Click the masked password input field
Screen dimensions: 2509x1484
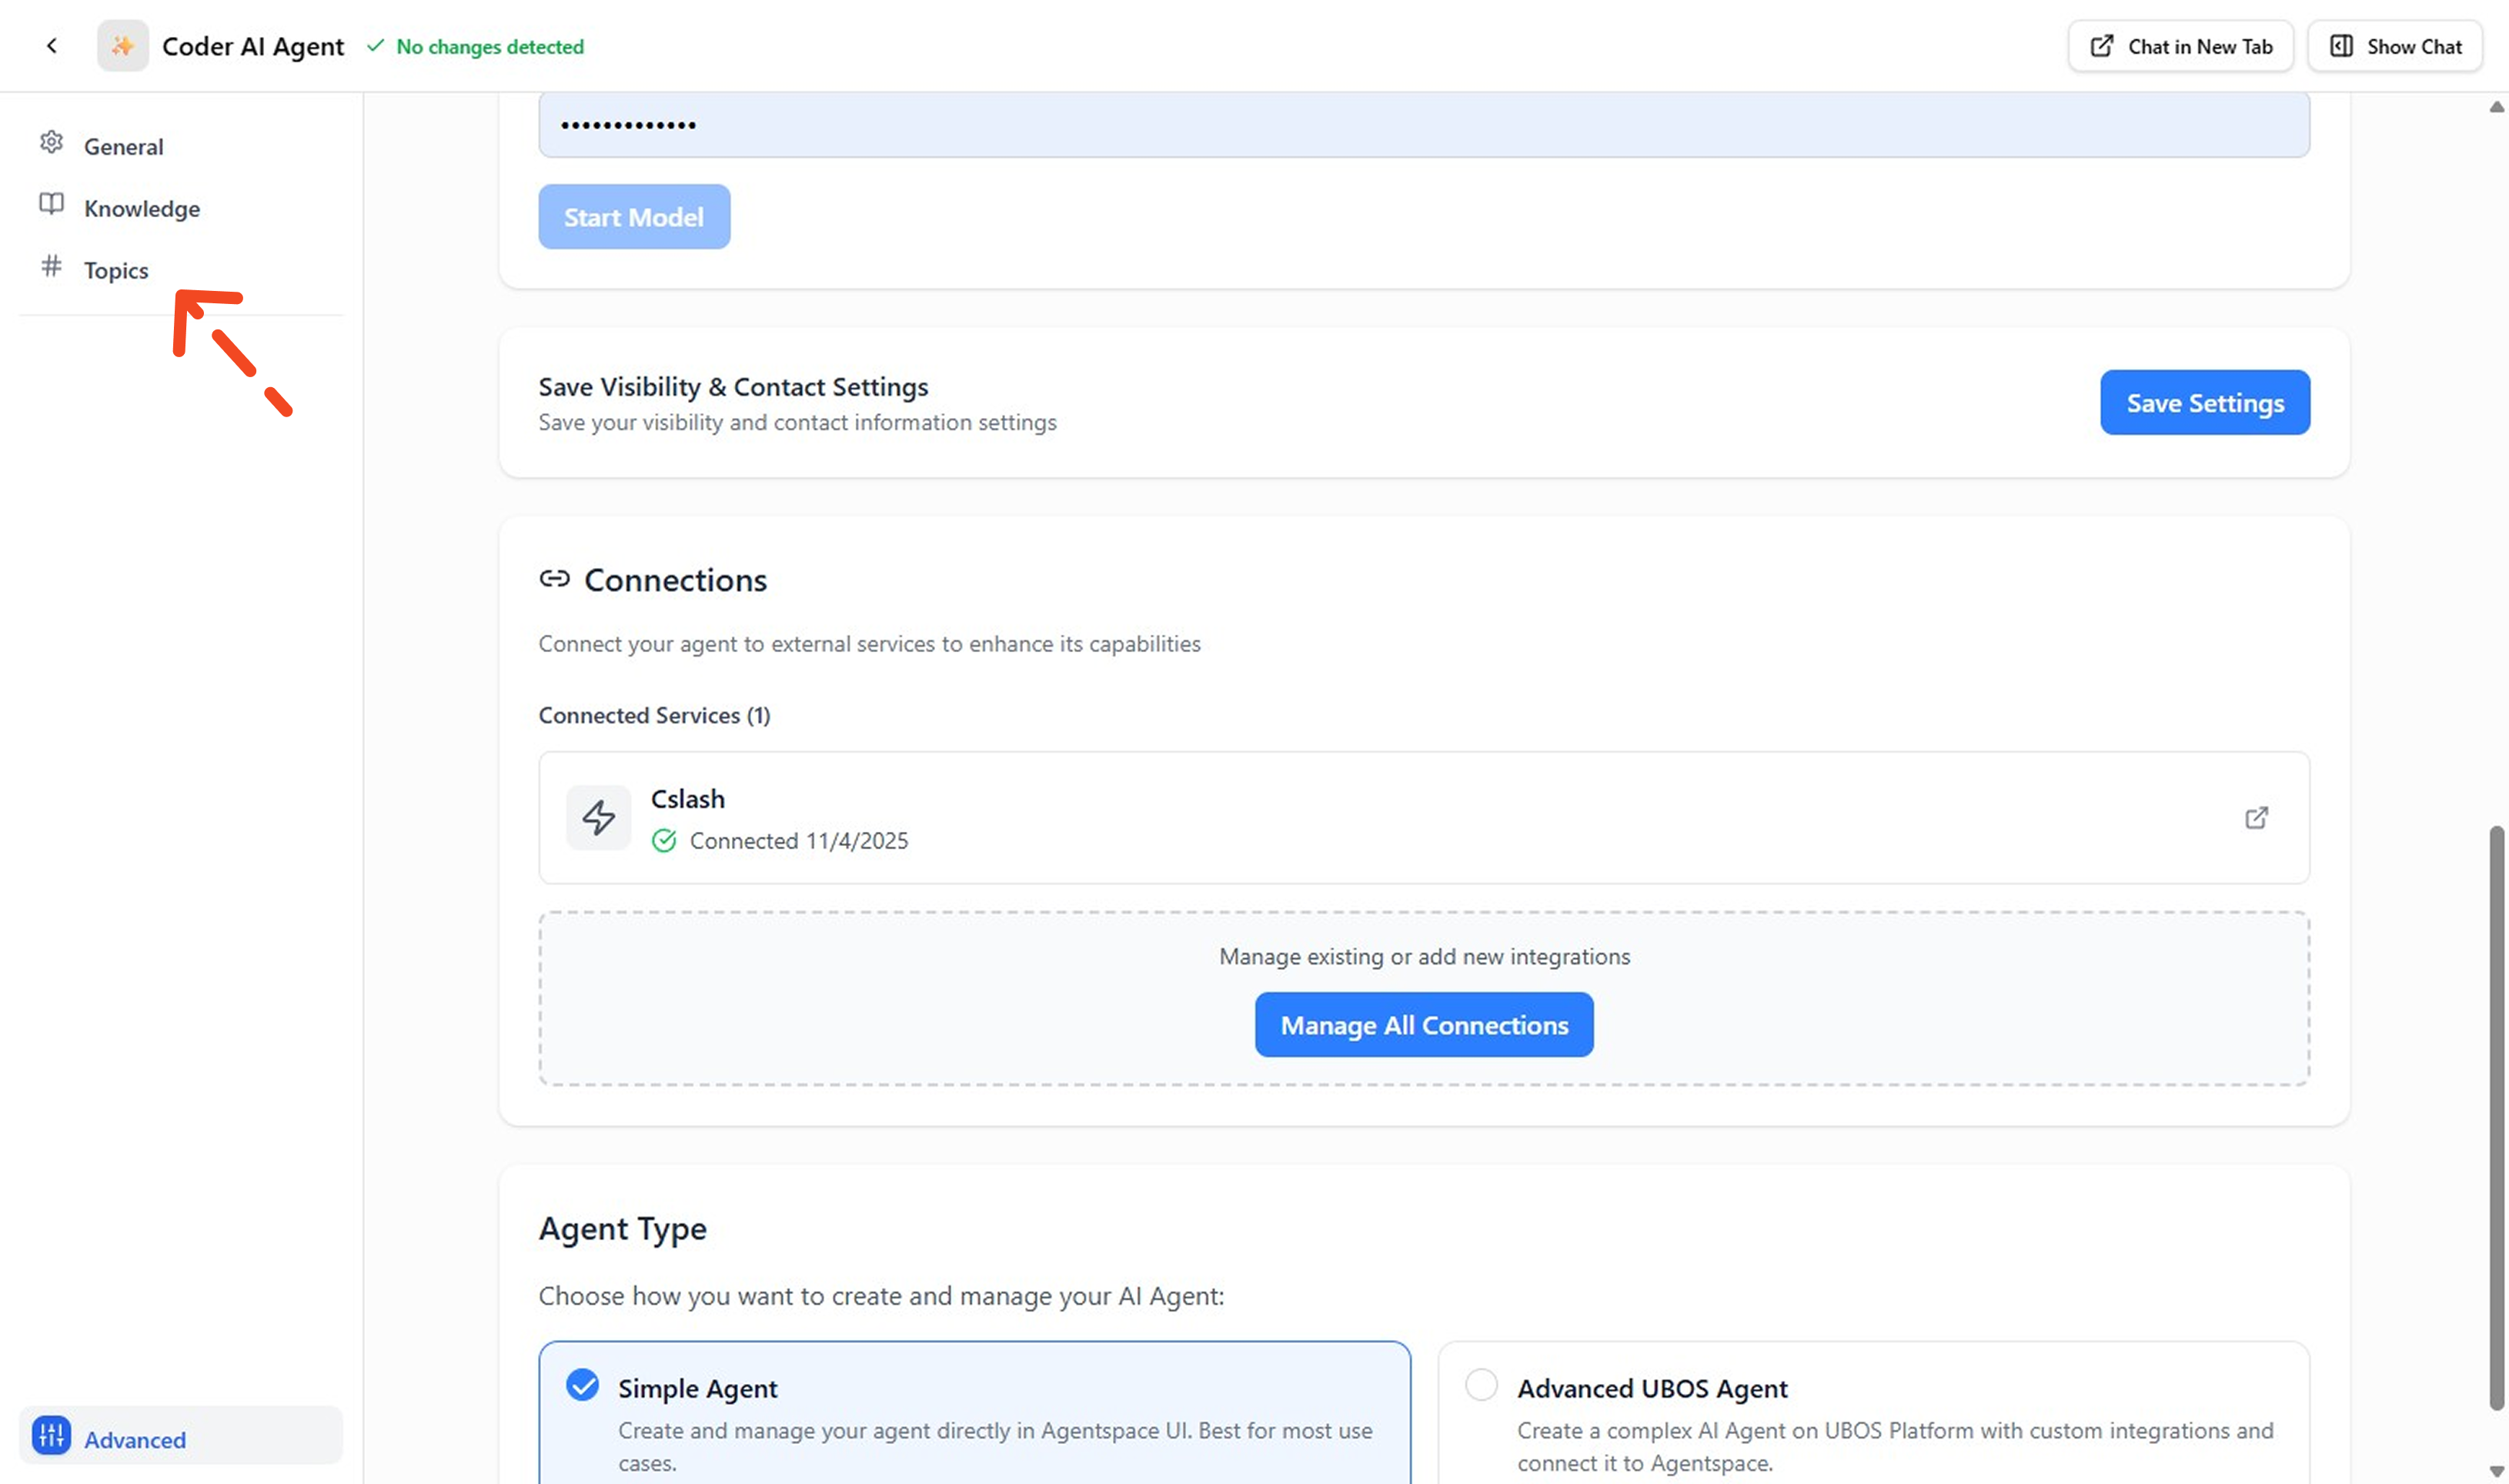[x=1423, y=125]
